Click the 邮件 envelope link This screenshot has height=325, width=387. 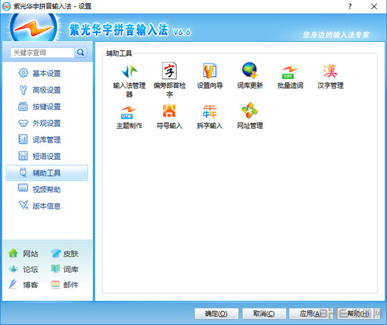65,285
